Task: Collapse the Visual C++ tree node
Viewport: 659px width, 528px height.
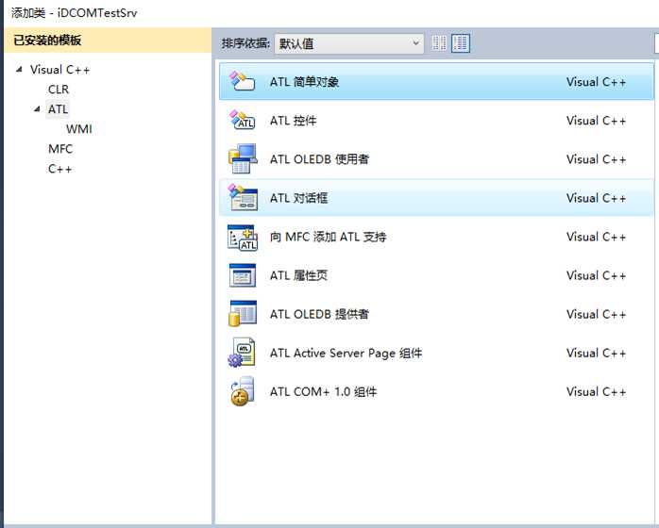Action: pyautogui.click(x=19, y=70)
